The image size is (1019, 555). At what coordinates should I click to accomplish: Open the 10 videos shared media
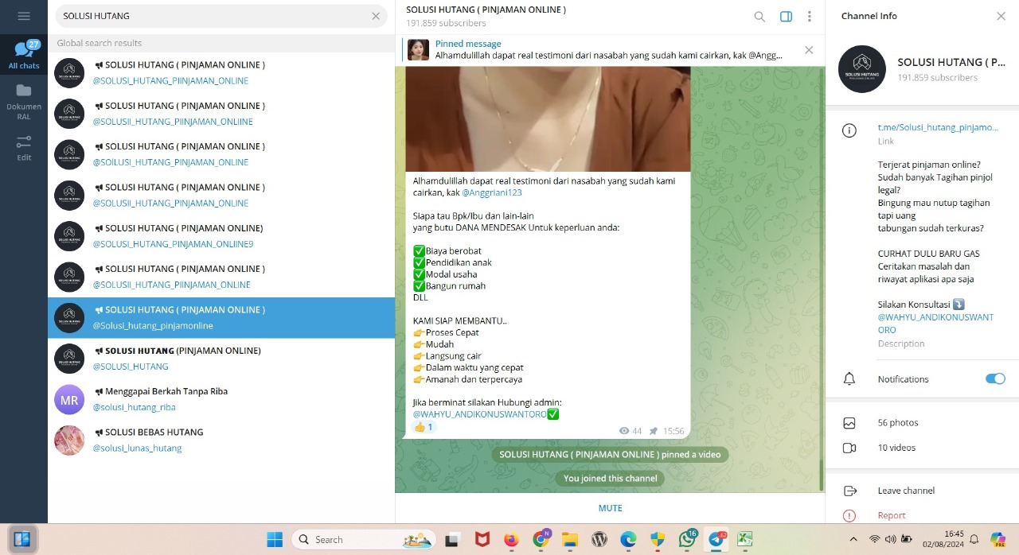coord(896,448)
